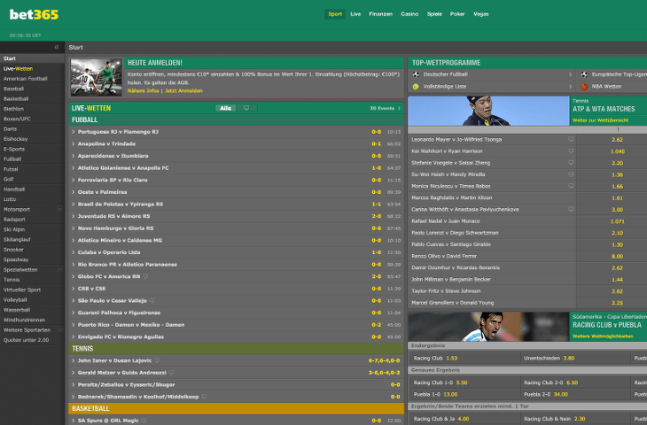647x425 pixels.
Task: Click stream icon next to SA Spurs game
Action: coord(144,421)
